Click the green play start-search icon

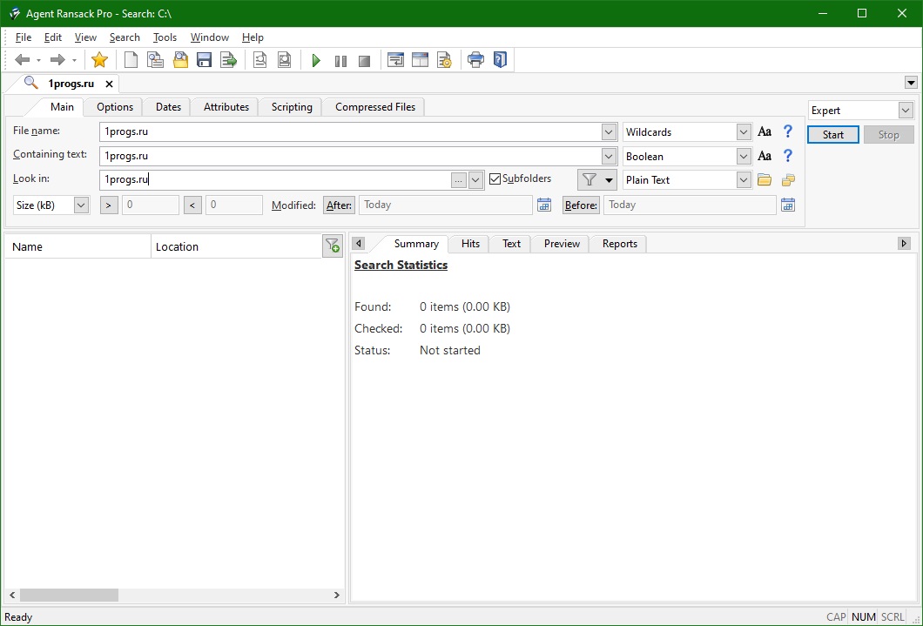point(316,61)
